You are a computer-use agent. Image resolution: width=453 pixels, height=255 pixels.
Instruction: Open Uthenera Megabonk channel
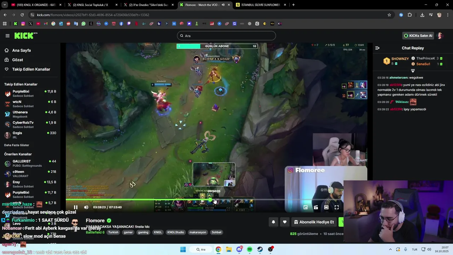point(30,114)
